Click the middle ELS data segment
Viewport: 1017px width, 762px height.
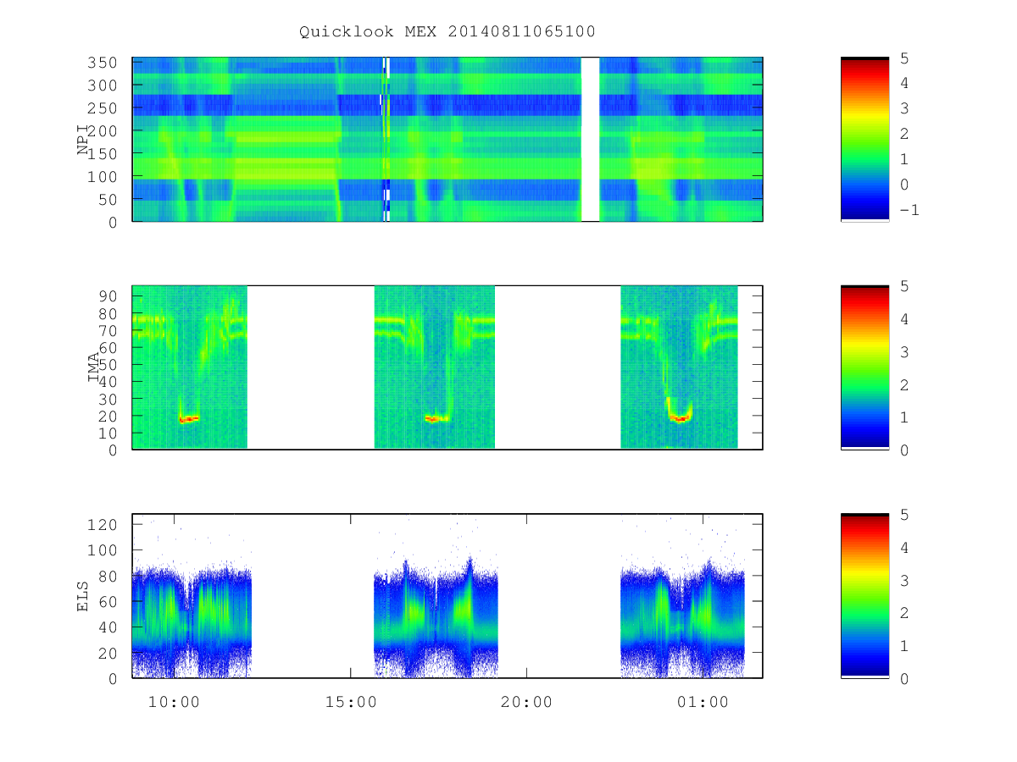(x=436, y=618)
